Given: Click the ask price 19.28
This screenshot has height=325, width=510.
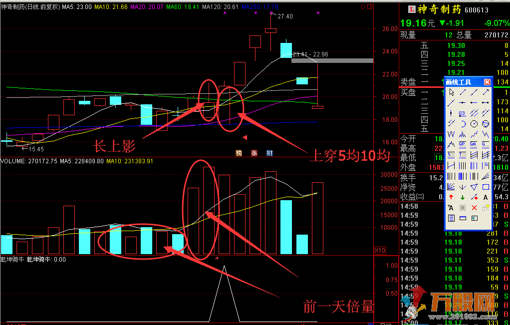Looking at the screenshot, I should point(456,54).
